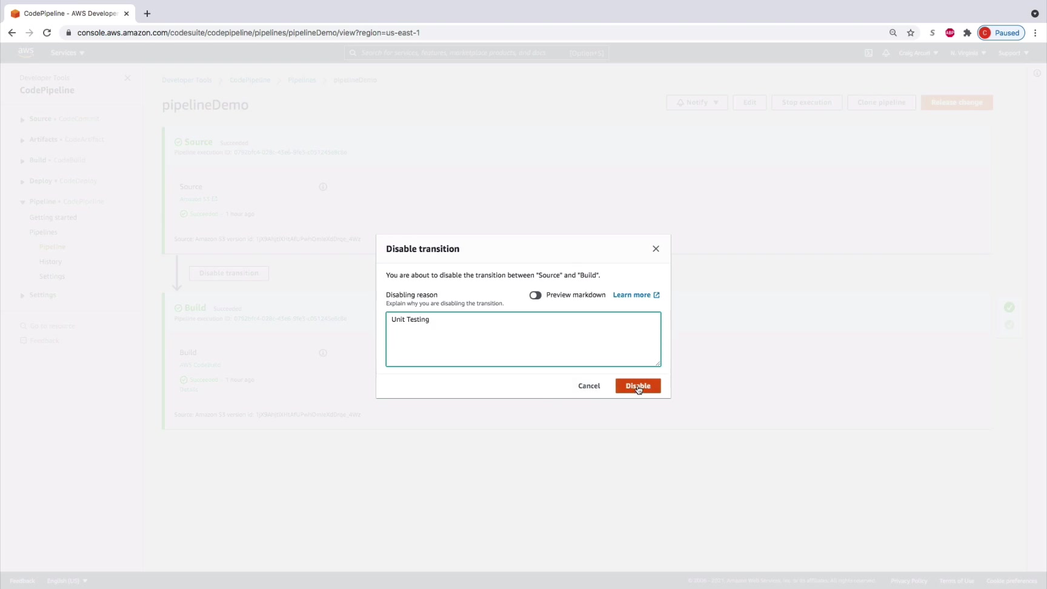The height and width of the screenshot is (589, 1047).
Task: Open Getting started in sidebar
Action: tap(53, 218)
